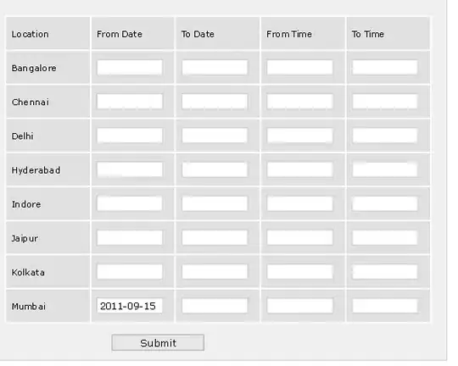Click the Jaipur To Date field

[215, 238]
